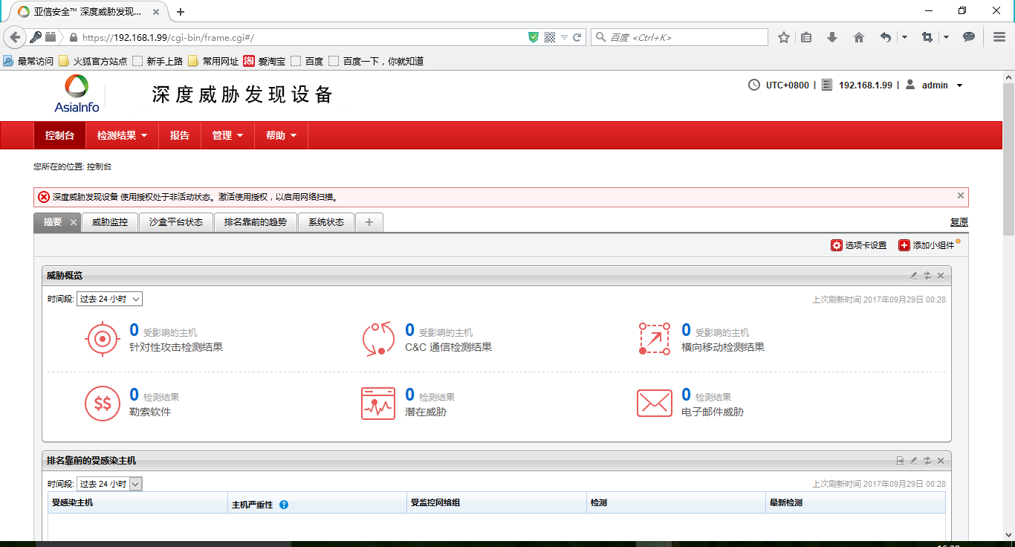Export the 排名靠前的受感染主机 widget data

point(901,461)
